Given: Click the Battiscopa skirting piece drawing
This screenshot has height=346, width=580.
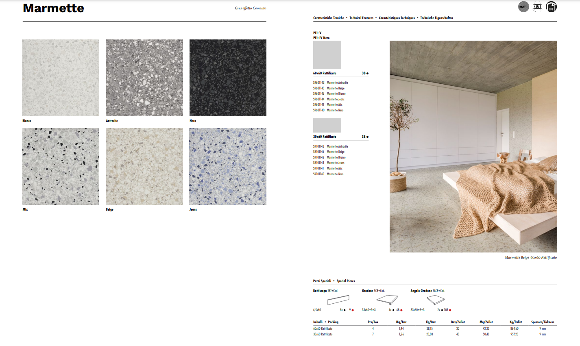Looking at the screenshot, I should tap(338, 300).
